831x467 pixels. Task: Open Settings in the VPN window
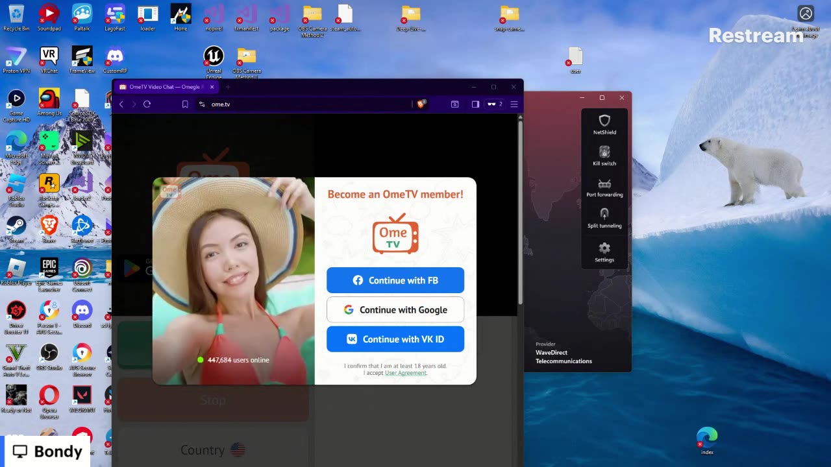(604, 252)
